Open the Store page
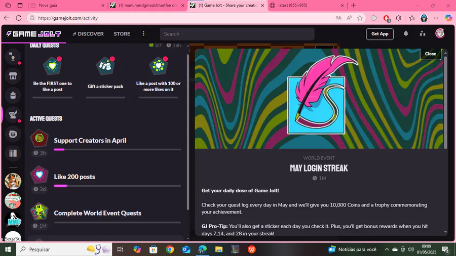Screen dimensions: 456x256 pos(122,34)
